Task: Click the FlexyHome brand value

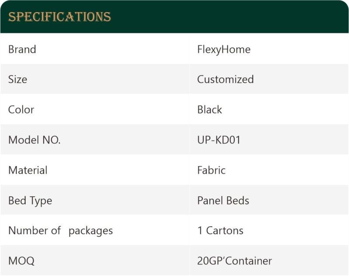Action: (224, 50)
